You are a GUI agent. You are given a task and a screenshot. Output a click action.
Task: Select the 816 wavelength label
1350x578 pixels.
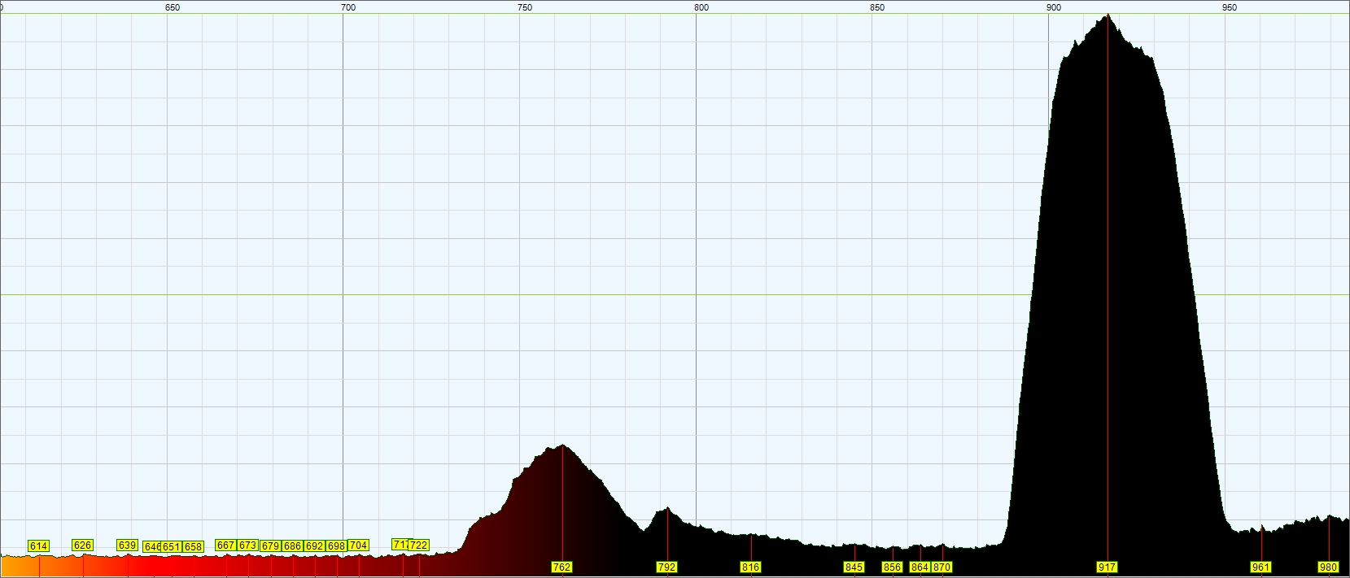(750, 567)
